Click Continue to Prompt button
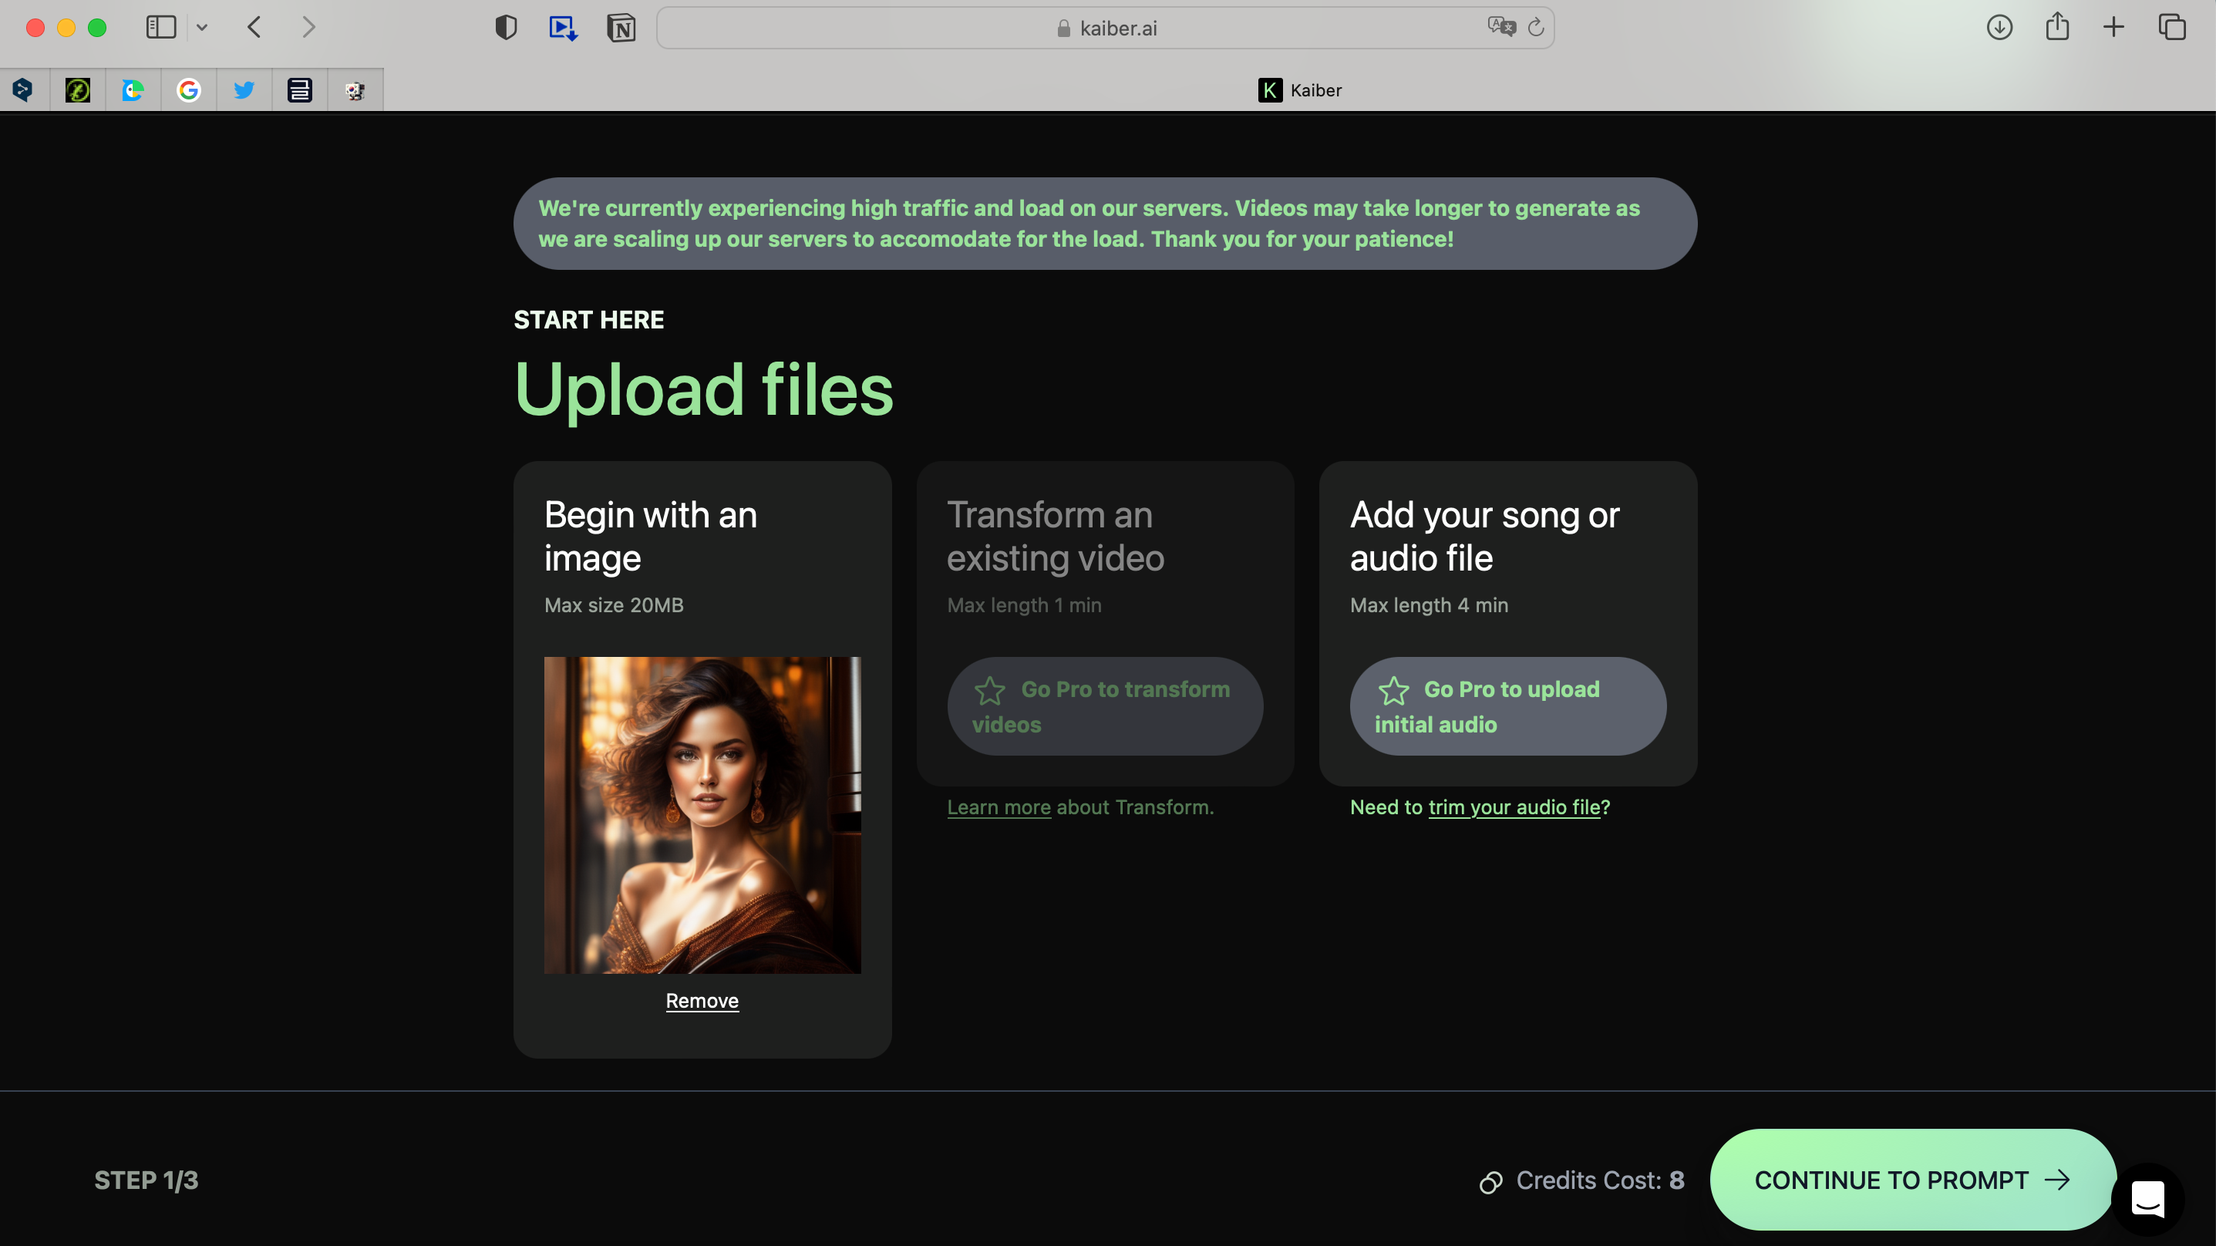This screenshot has height=1246, width=2216. pos(1911,1180)
